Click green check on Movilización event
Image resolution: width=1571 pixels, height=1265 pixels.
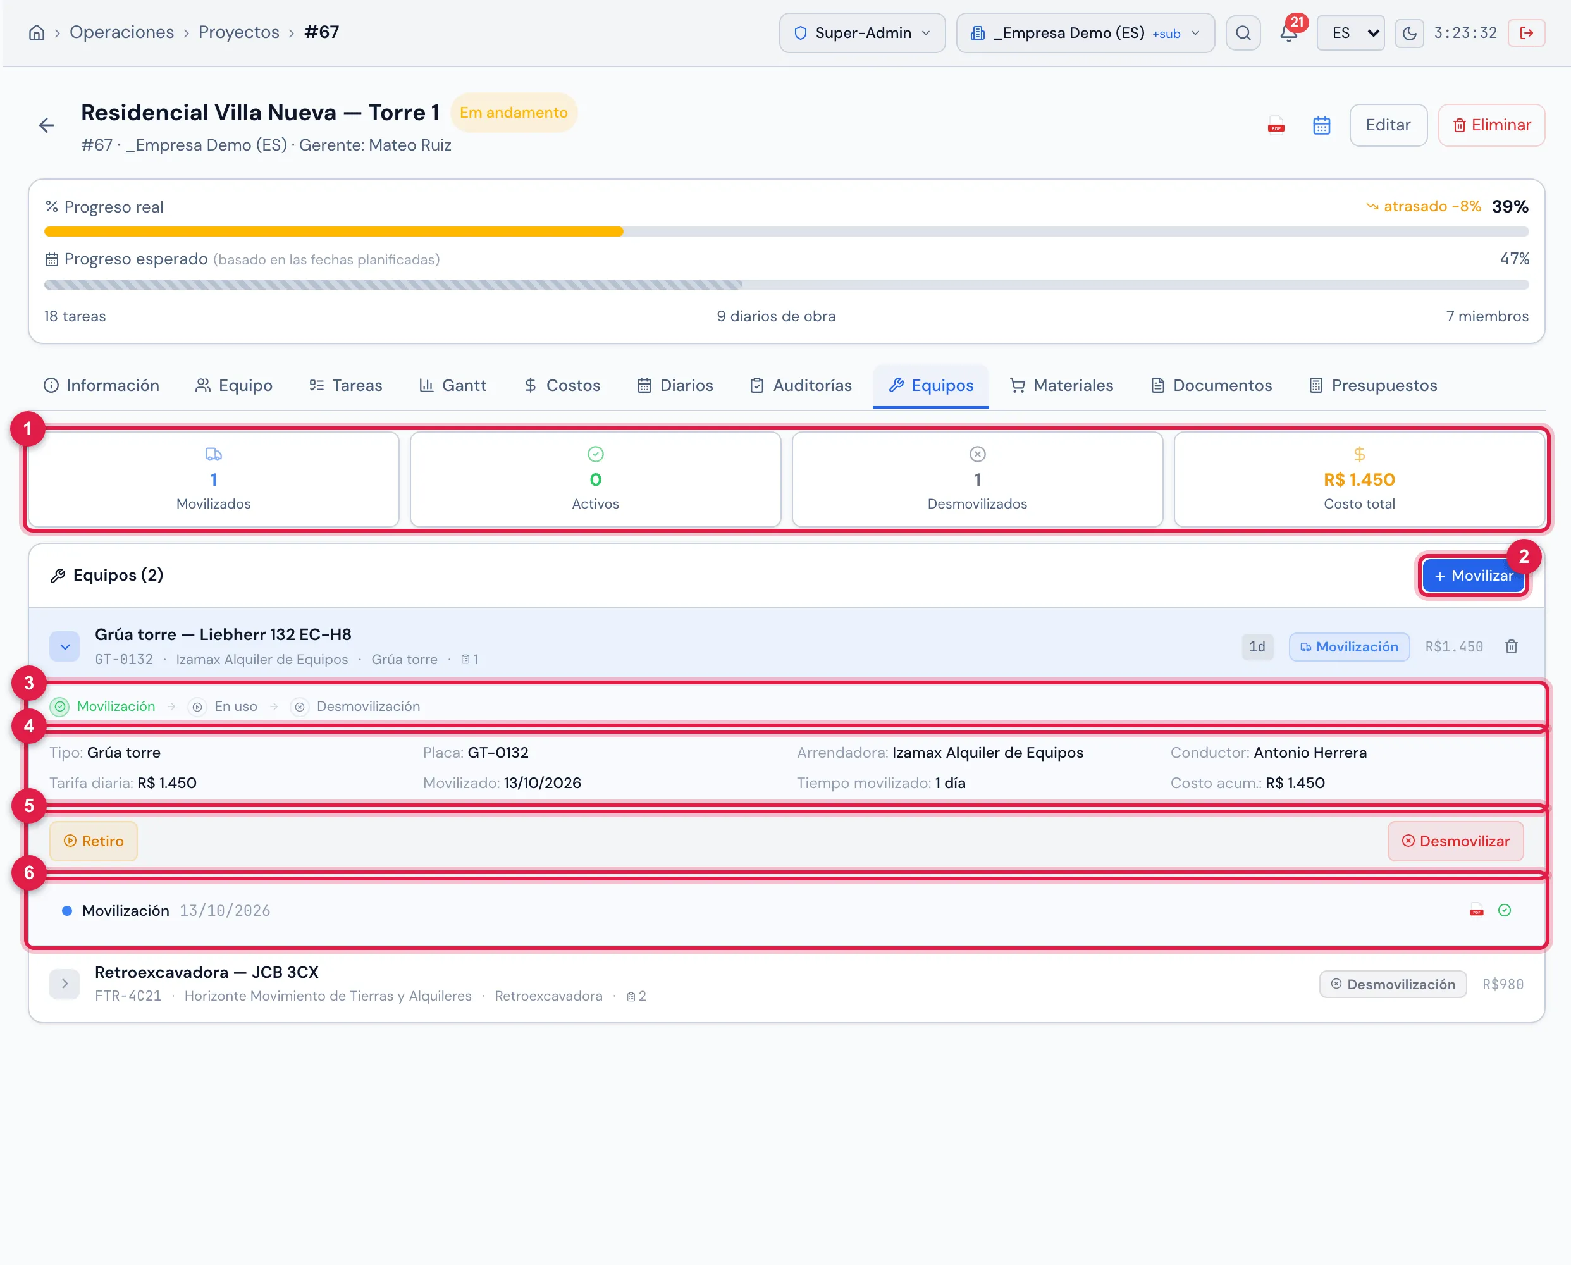(x=1505, y=910)
